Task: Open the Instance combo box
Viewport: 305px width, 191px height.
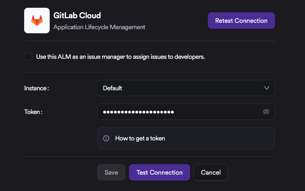Action: pos(186,88)
